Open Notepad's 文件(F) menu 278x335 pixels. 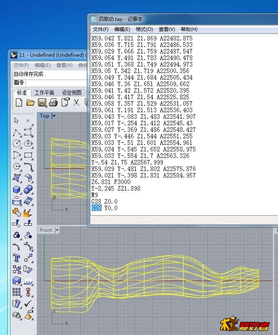[101, 29]
